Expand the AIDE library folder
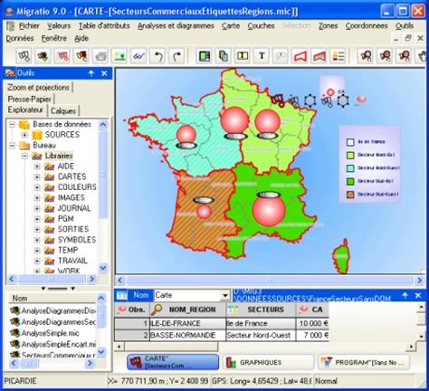 [x=37, y=167]
